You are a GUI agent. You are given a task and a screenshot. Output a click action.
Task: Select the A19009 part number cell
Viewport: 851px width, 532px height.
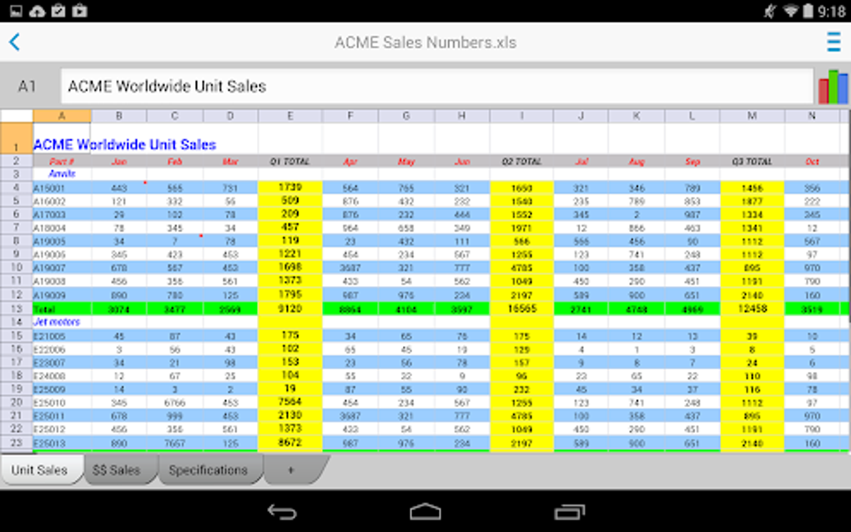coord(62,295)
